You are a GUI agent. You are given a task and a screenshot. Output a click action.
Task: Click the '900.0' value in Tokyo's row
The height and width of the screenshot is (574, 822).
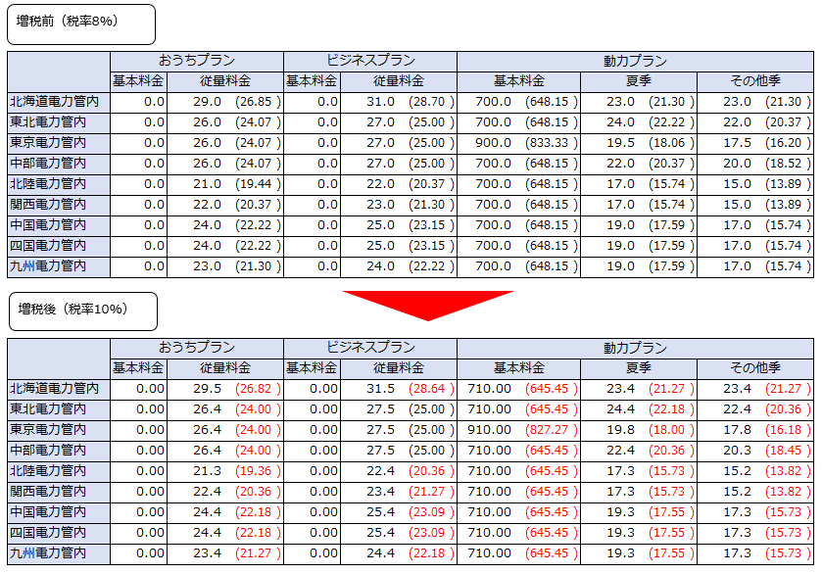[x=493, y=143]
